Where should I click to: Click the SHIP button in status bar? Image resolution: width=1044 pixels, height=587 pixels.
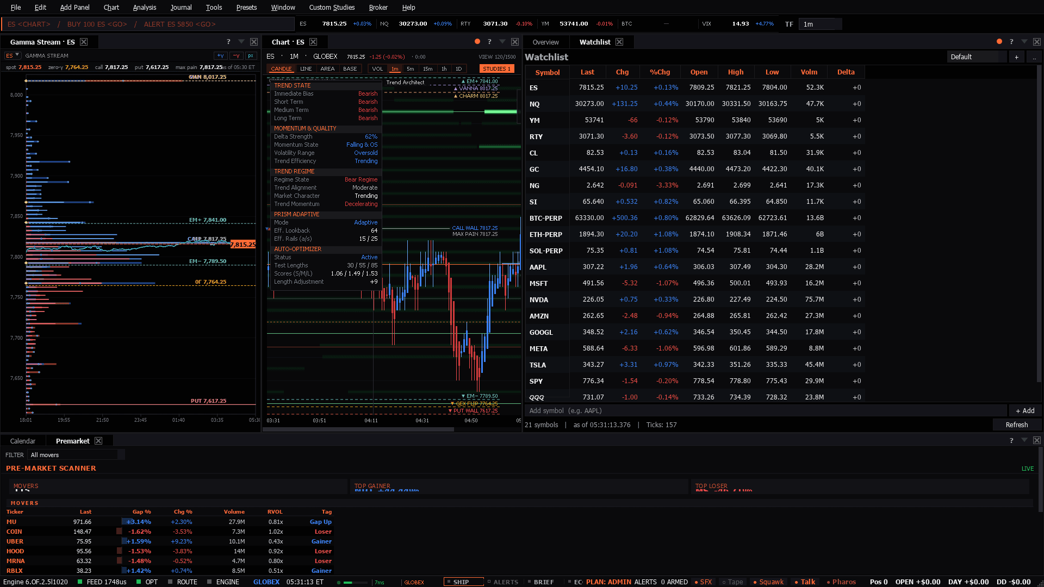[x=463, y=582]
